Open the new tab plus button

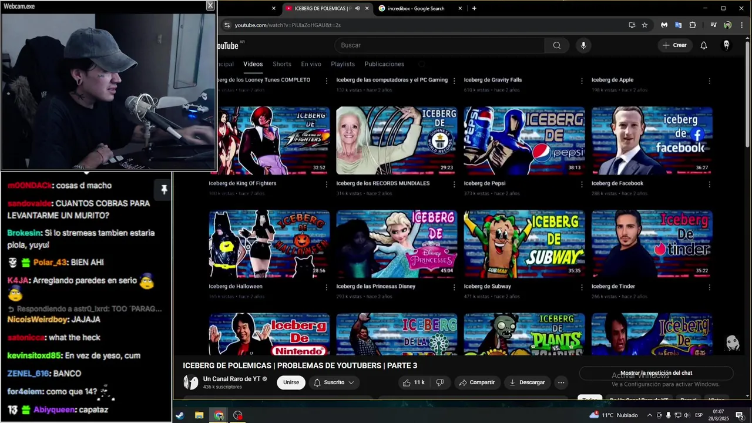pos(474,8)
